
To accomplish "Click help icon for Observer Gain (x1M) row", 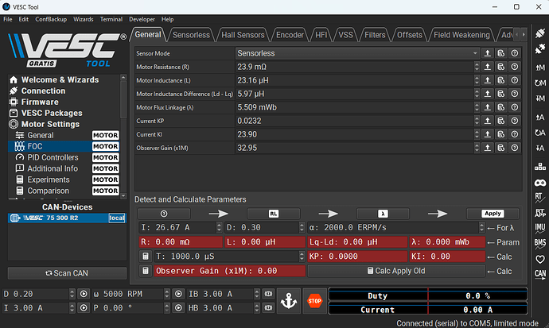I will click(x=514, y=148).
